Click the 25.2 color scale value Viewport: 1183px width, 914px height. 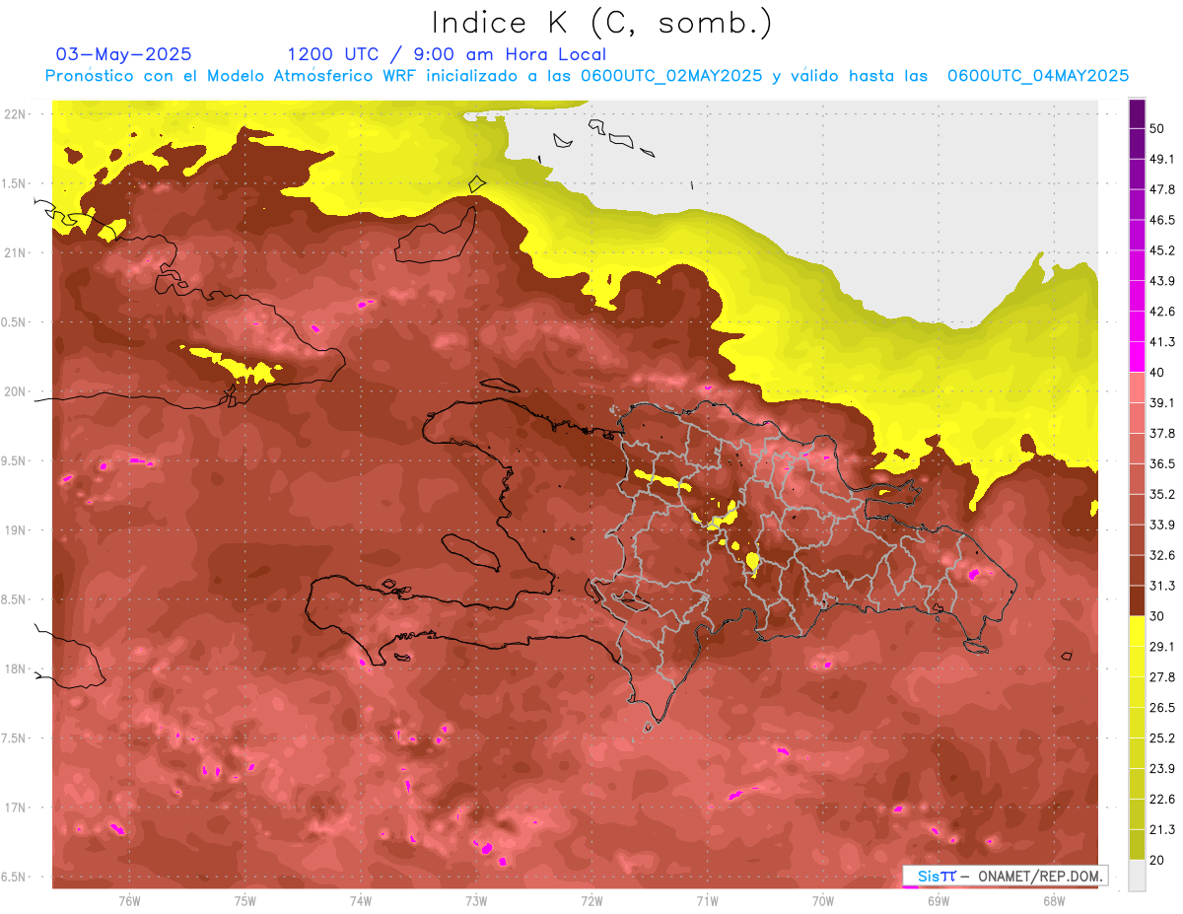(x=1162, y=738)
